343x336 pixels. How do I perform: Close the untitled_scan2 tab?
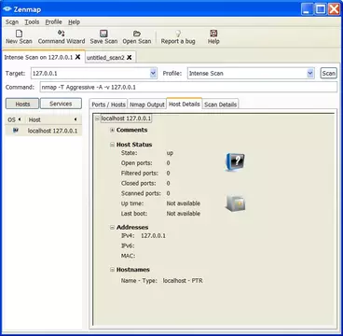[x=130, y=58]
